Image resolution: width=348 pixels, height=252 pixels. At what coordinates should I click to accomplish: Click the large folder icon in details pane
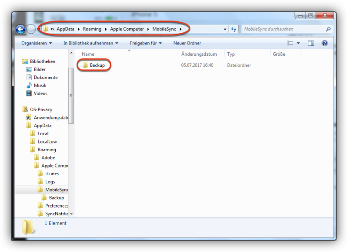[28, 227]
